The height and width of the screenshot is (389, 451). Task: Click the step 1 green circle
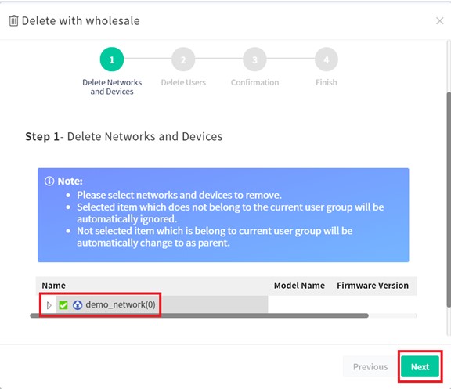(x=112, y=59)
